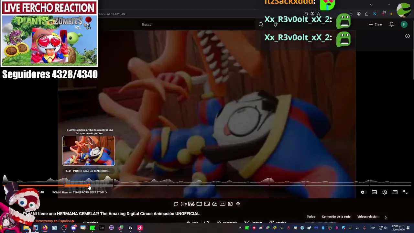Click the extension icon with badge 15
The width and height of the screenshot is (414, 233).
[384, 14]
